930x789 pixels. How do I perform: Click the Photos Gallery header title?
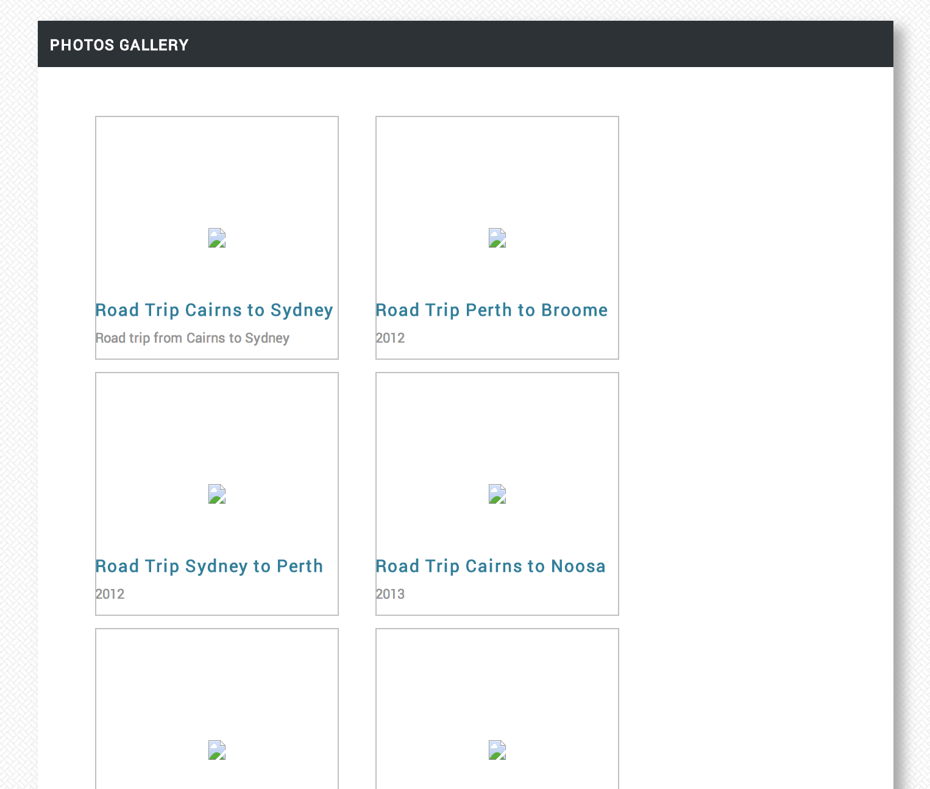(119, 45)
